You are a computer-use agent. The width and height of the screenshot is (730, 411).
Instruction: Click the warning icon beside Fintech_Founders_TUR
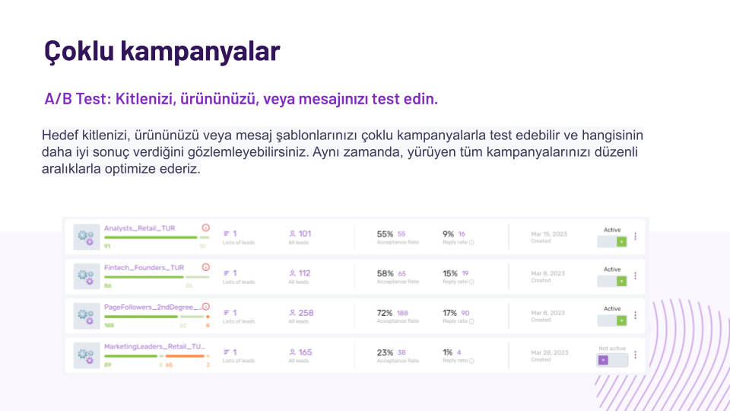click(206, 267)
